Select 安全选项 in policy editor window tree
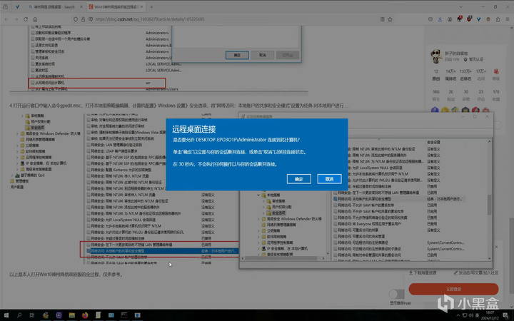 (278, 213)
